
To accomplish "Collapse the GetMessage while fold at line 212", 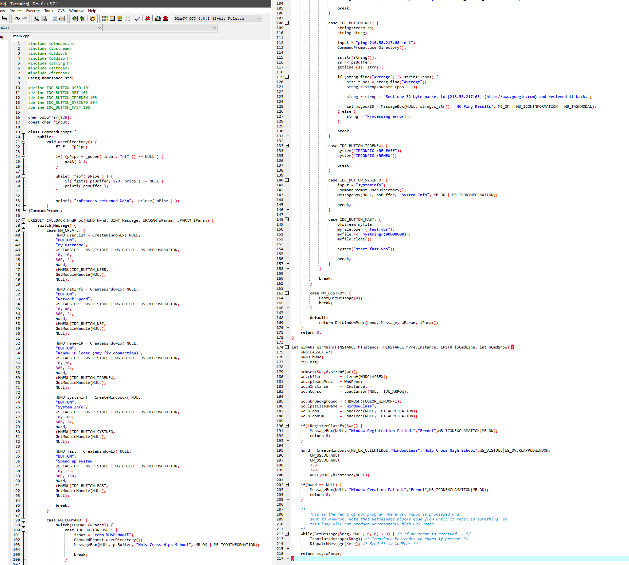I will tap(287, 534).
